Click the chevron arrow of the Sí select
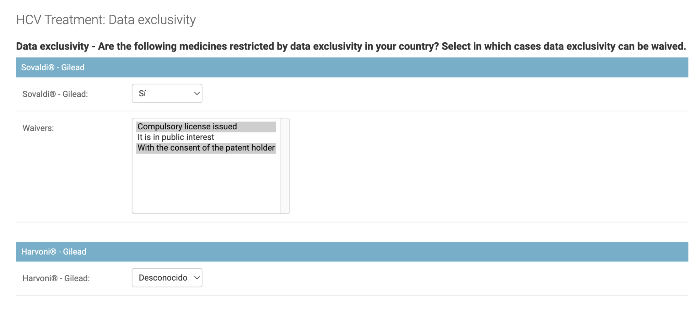This screenshot has height=312, width=700. pyautogui.click(x=197, y=94)
